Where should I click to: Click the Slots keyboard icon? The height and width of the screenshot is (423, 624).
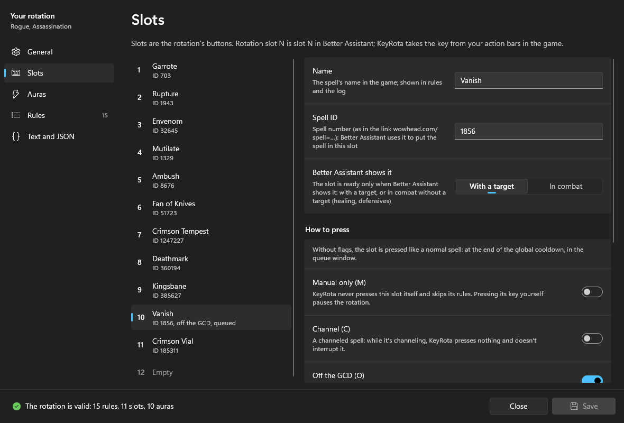click(x=16, y=73)
